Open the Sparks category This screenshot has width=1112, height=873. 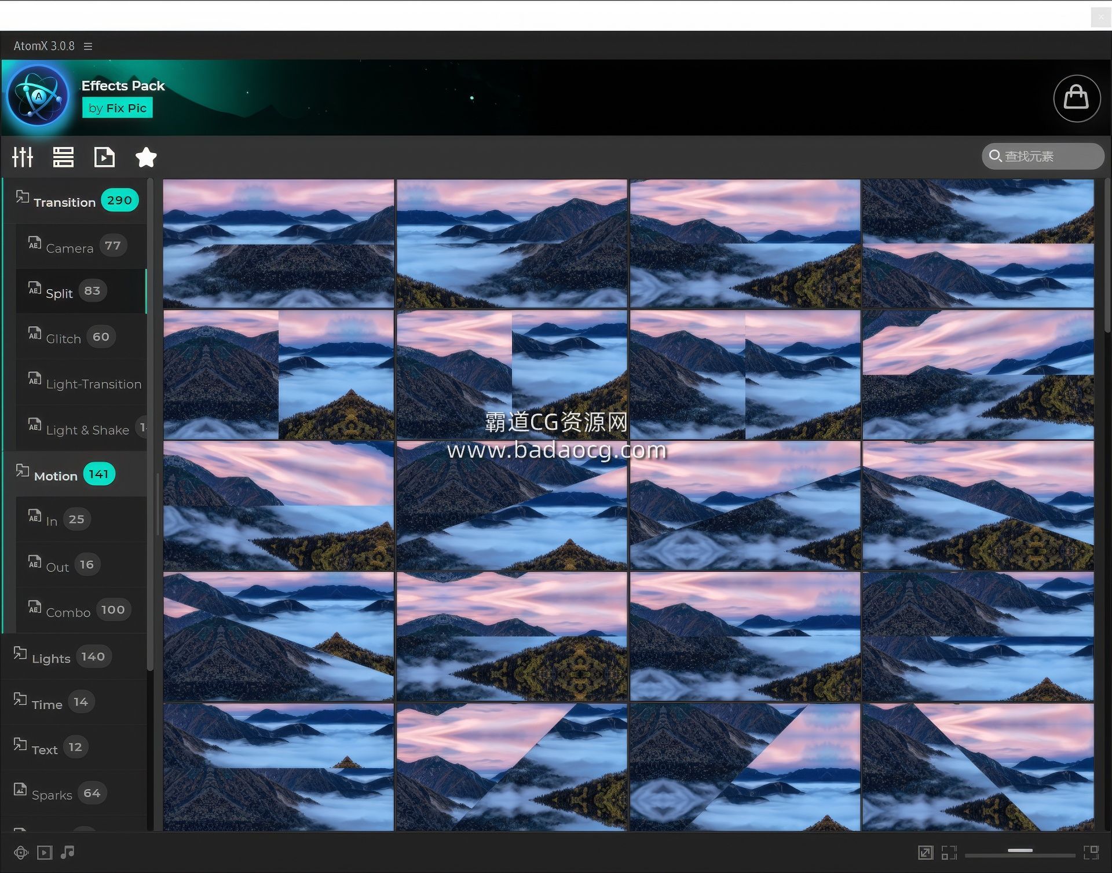(x=74, y=793)
